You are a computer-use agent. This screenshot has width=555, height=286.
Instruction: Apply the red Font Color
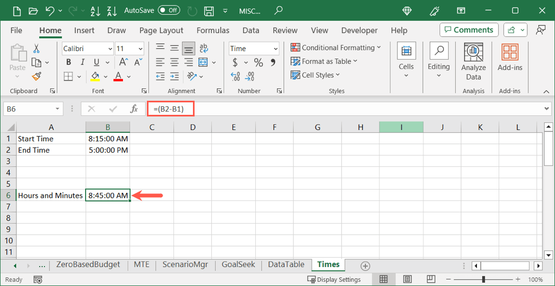[x=118, y=76]
